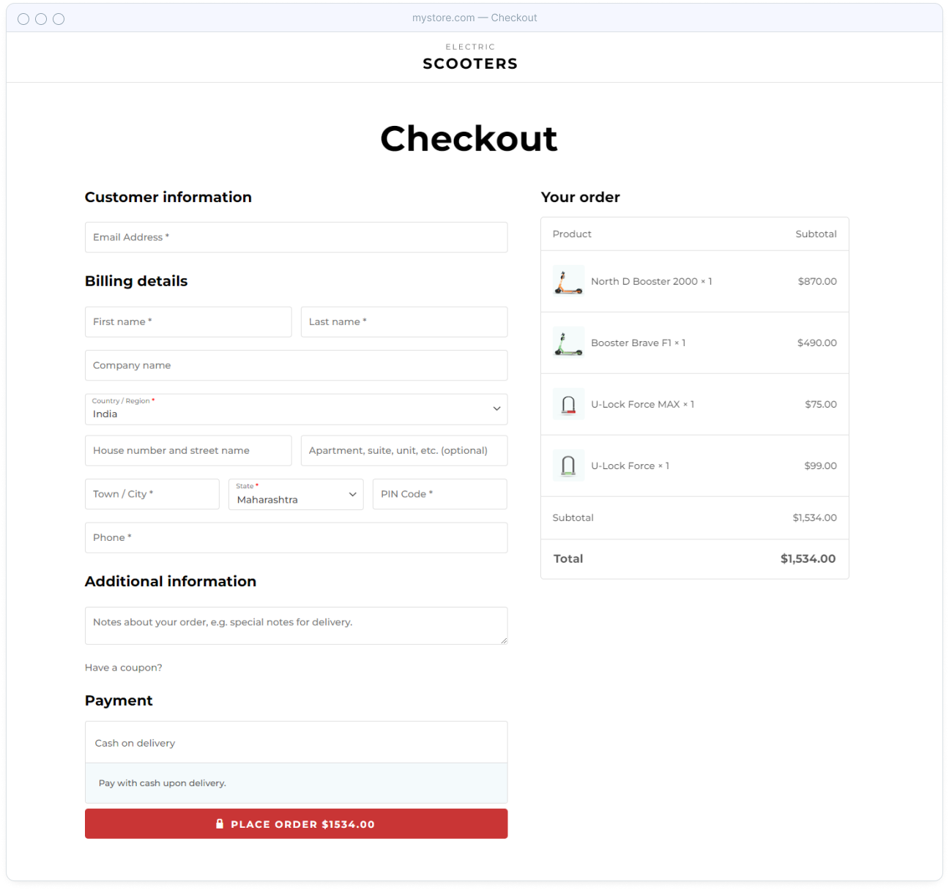Focus the Company name field
Image resolution: width=949 pixels, height=890 pixels.
(296, 365)
